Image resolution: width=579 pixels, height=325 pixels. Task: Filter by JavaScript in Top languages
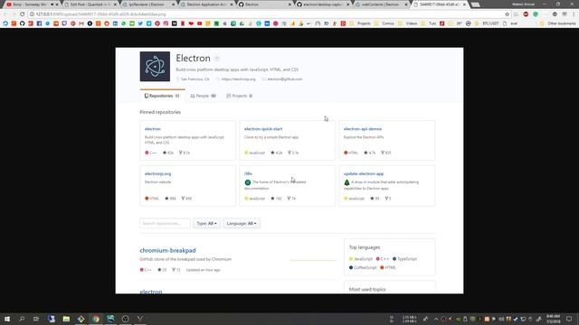pos(361,259)
